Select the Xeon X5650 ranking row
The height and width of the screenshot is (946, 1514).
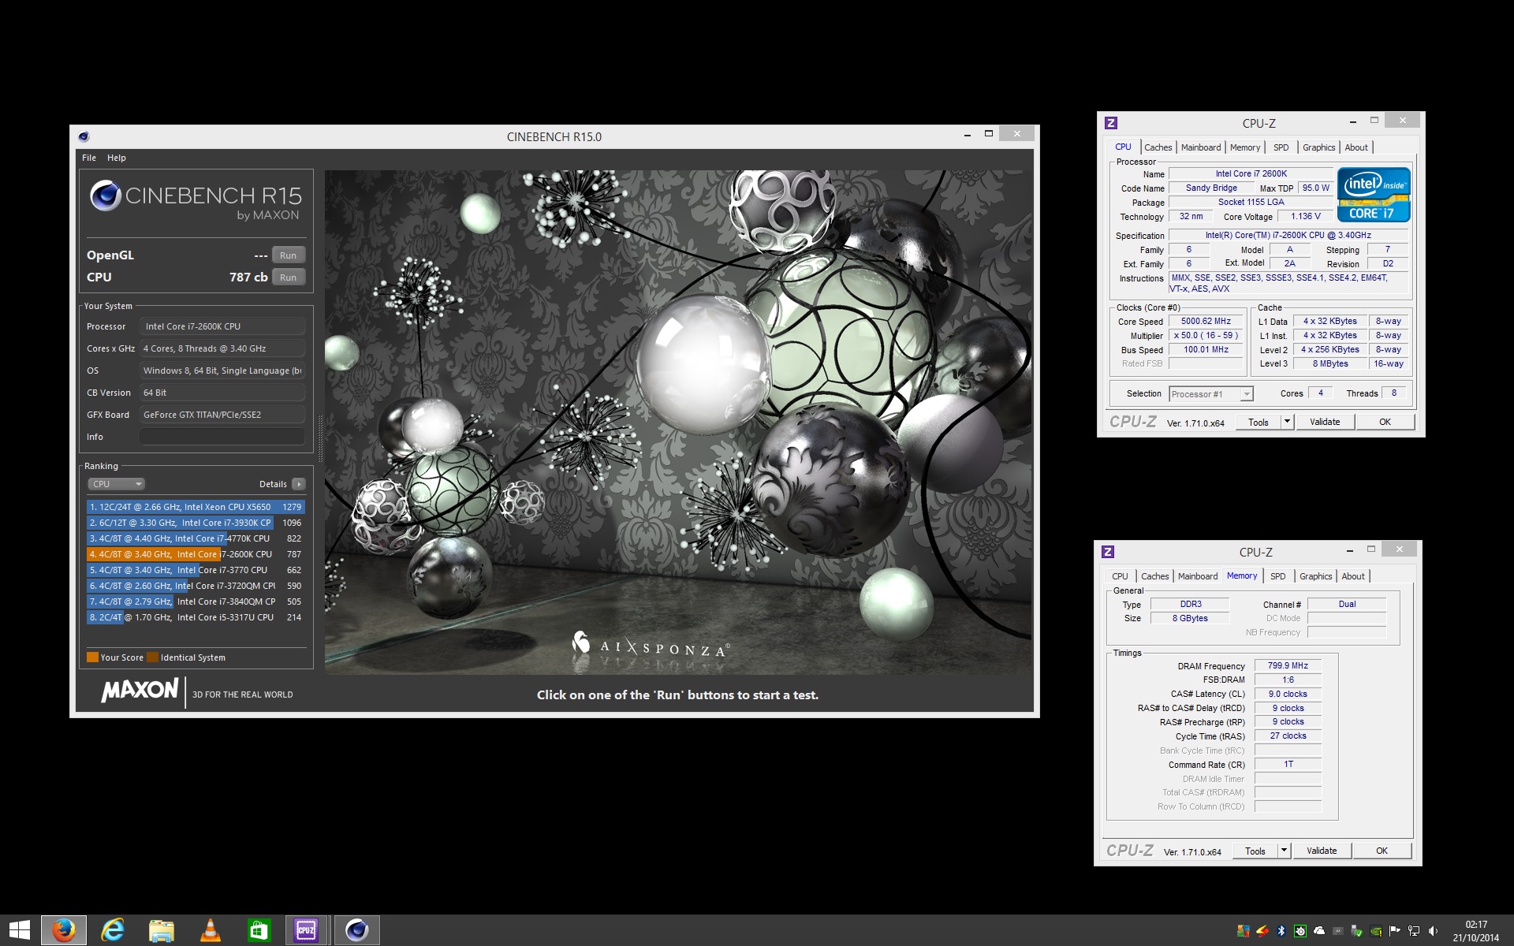point(196,507)
